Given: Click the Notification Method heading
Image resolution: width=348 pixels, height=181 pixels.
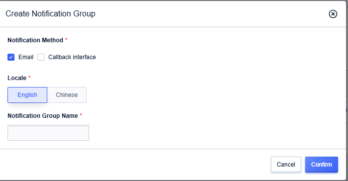Looking at the screenshot, I should coord(35,40).
